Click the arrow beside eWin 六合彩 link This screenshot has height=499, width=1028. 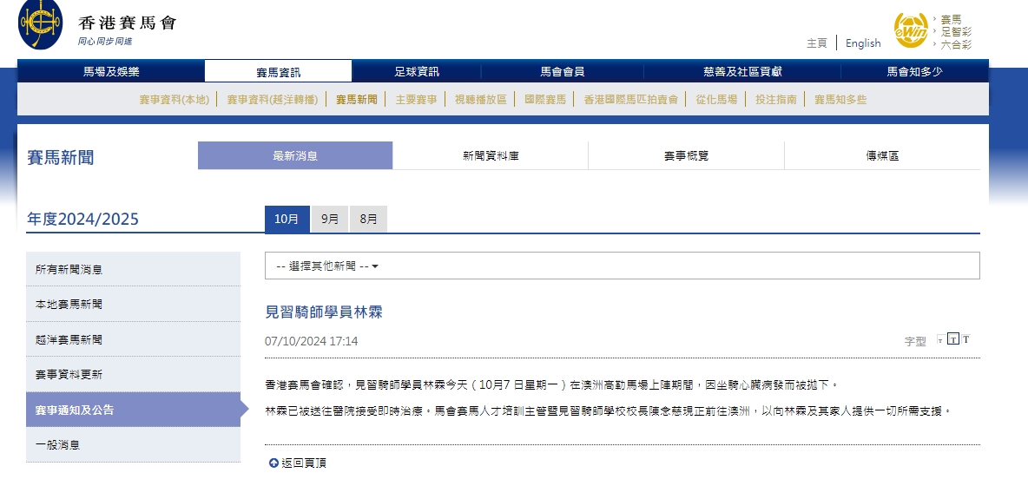pos(934,44)
